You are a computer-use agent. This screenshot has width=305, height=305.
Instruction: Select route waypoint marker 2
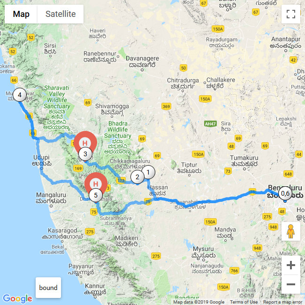137,177
